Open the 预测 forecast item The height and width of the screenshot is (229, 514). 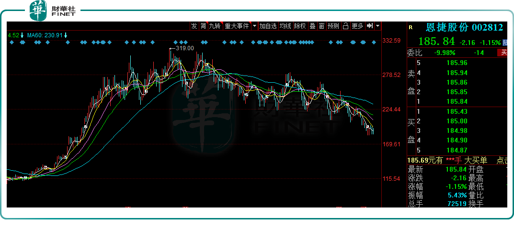click(333, 26)
